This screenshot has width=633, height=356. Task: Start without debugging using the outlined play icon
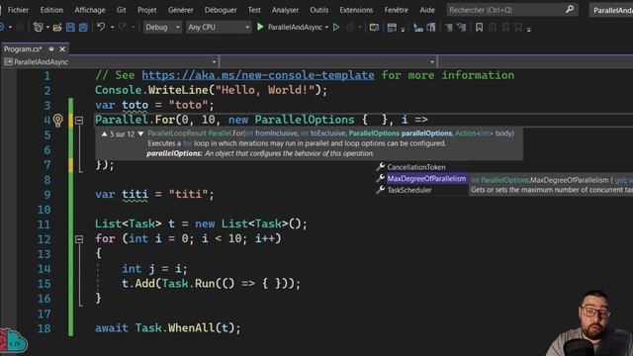[x=336, y=27]
